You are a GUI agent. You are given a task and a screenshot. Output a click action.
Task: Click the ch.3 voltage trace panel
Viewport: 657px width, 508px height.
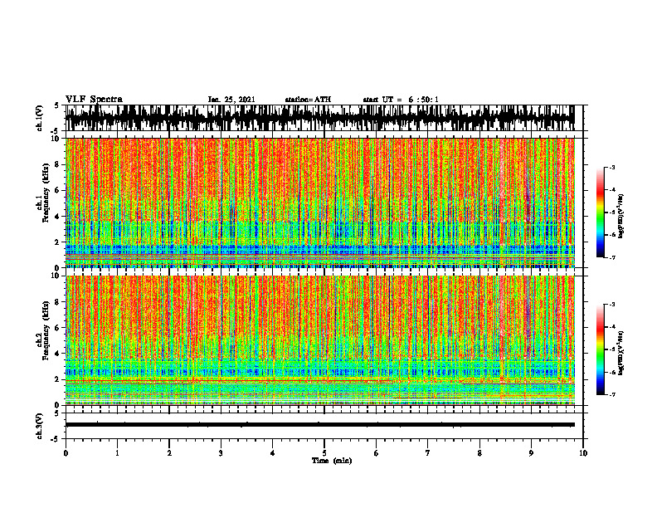click(x=324, y=426)
